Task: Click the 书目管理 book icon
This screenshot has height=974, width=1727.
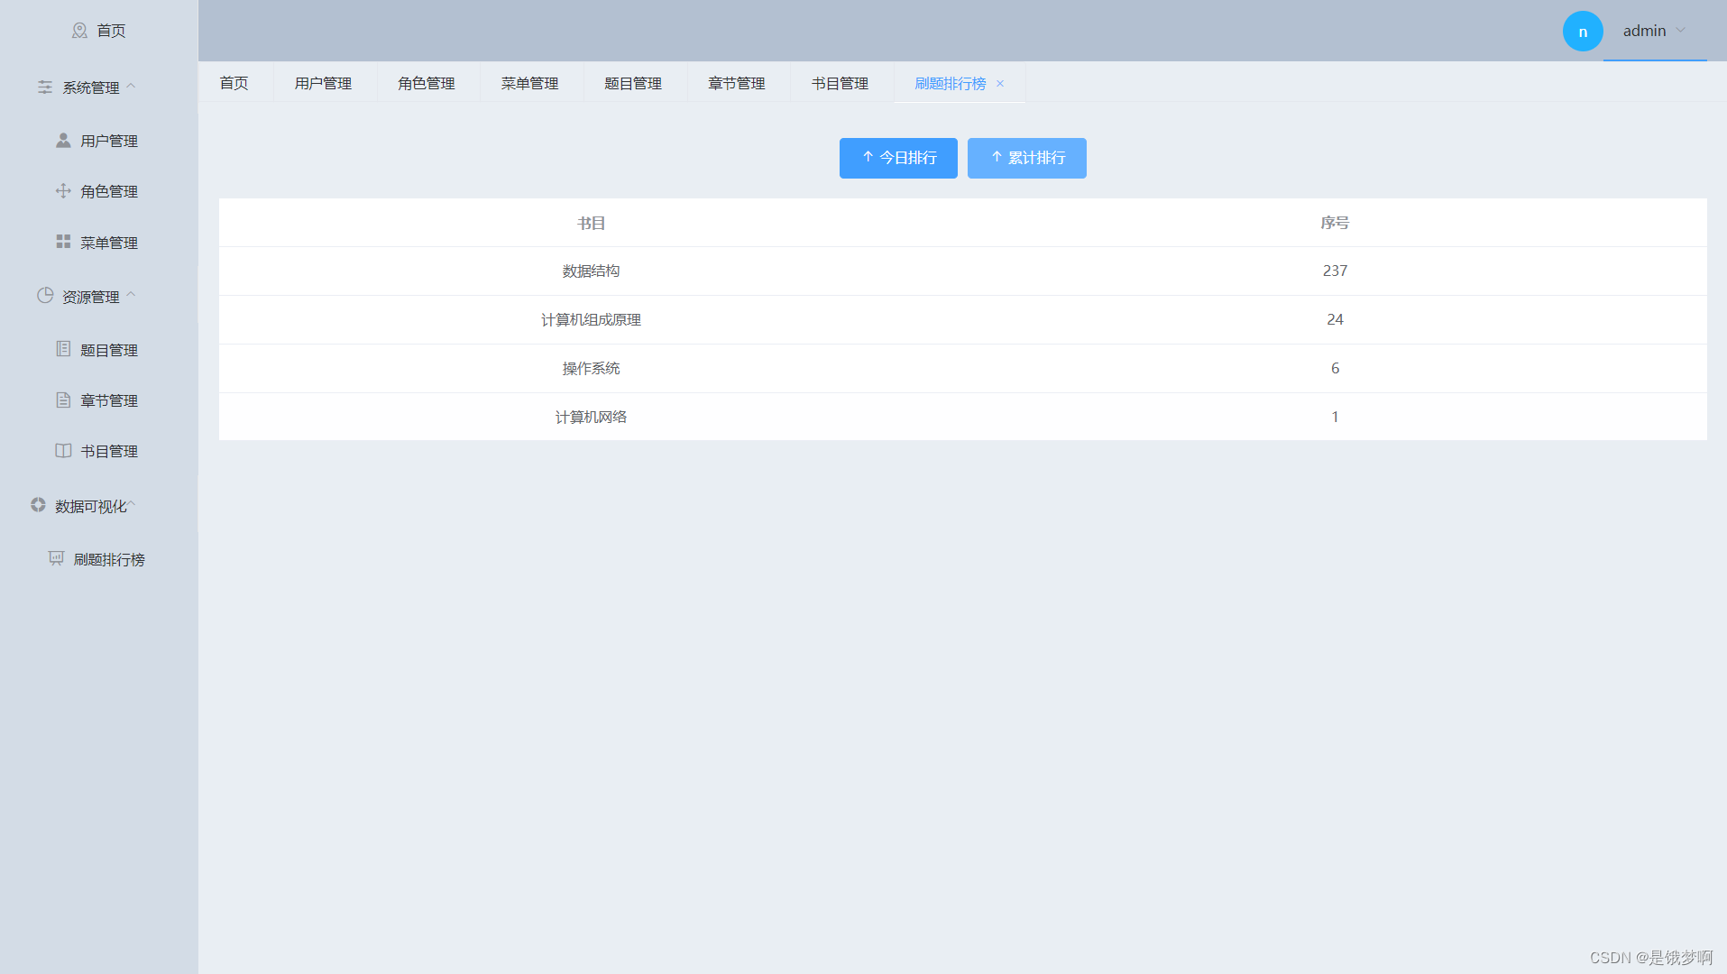Action: tap(63, 450)
